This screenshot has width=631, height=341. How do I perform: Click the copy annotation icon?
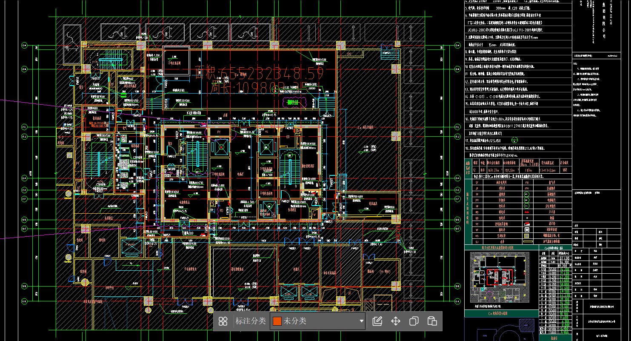click(414, 321)
